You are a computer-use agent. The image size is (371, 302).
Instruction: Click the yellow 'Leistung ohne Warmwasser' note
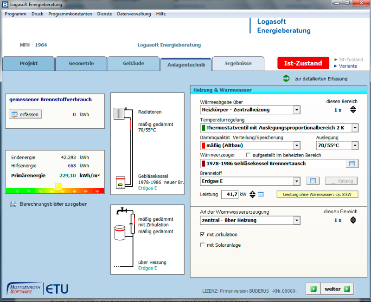click(x=317, y=194)
